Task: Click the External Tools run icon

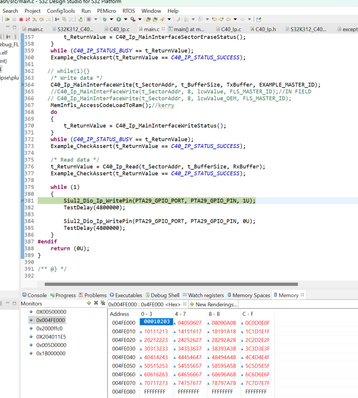Action: coord(133,19)
